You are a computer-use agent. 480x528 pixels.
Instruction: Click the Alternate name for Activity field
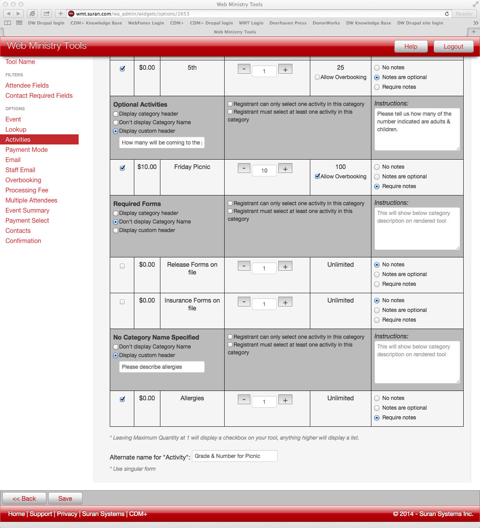(x=235, y=456)
